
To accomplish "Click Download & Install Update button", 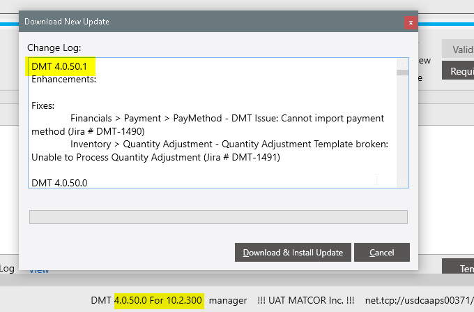I will 293,252.
